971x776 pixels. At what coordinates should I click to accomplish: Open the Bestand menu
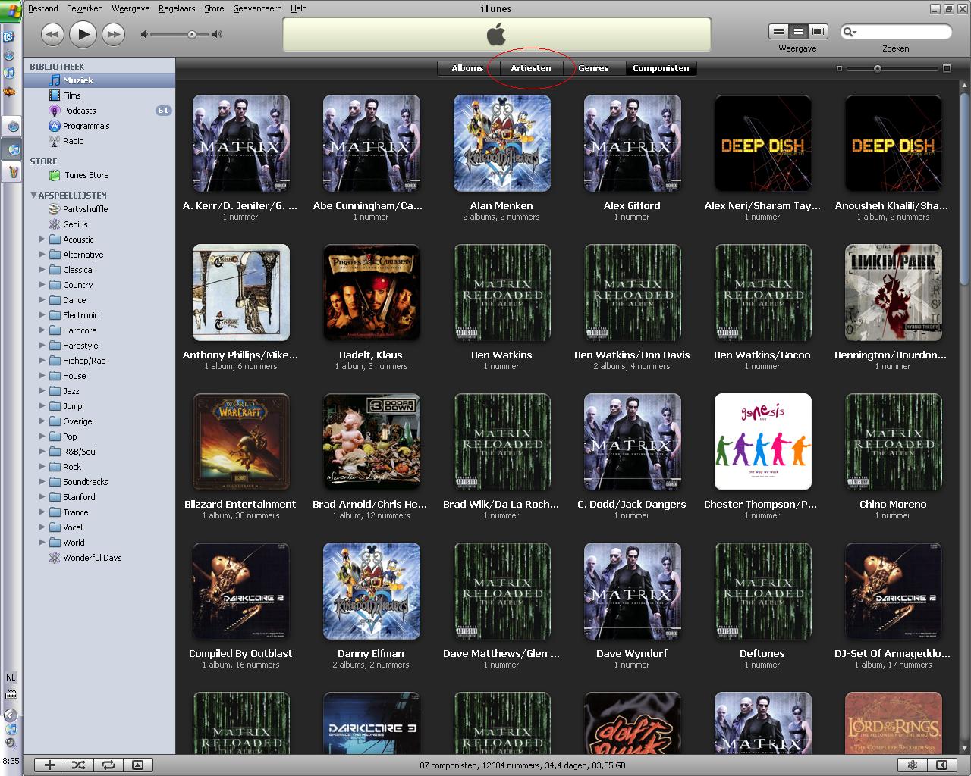(x=43, y=8)
